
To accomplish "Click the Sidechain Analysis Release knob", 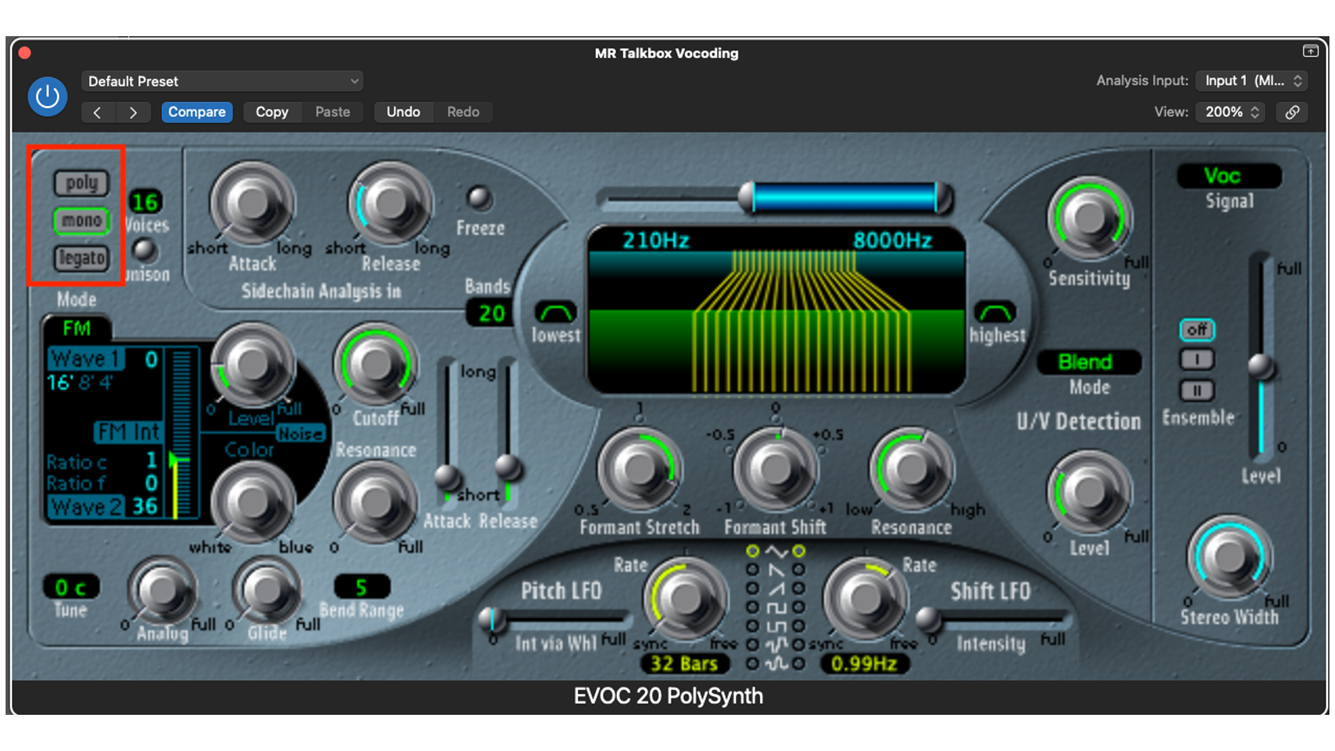I will click(x=390, y=203).
